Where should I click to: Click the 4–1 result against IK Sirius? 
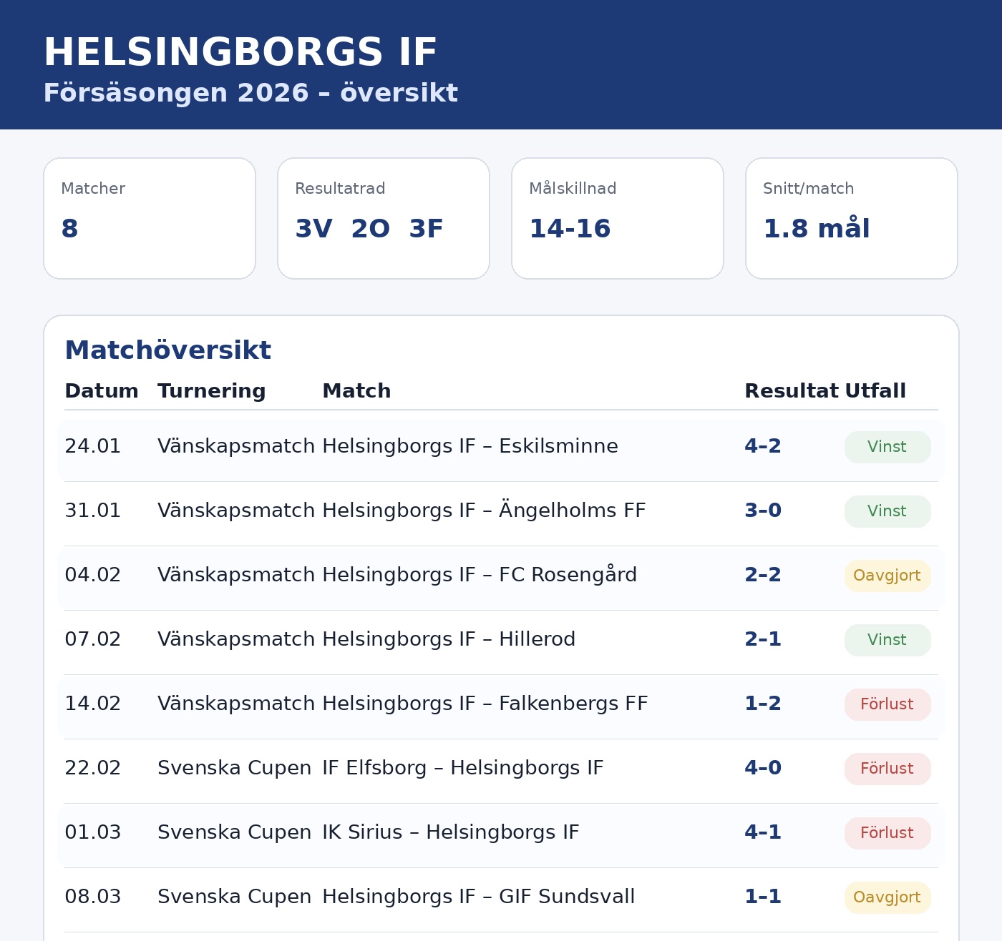763,832
